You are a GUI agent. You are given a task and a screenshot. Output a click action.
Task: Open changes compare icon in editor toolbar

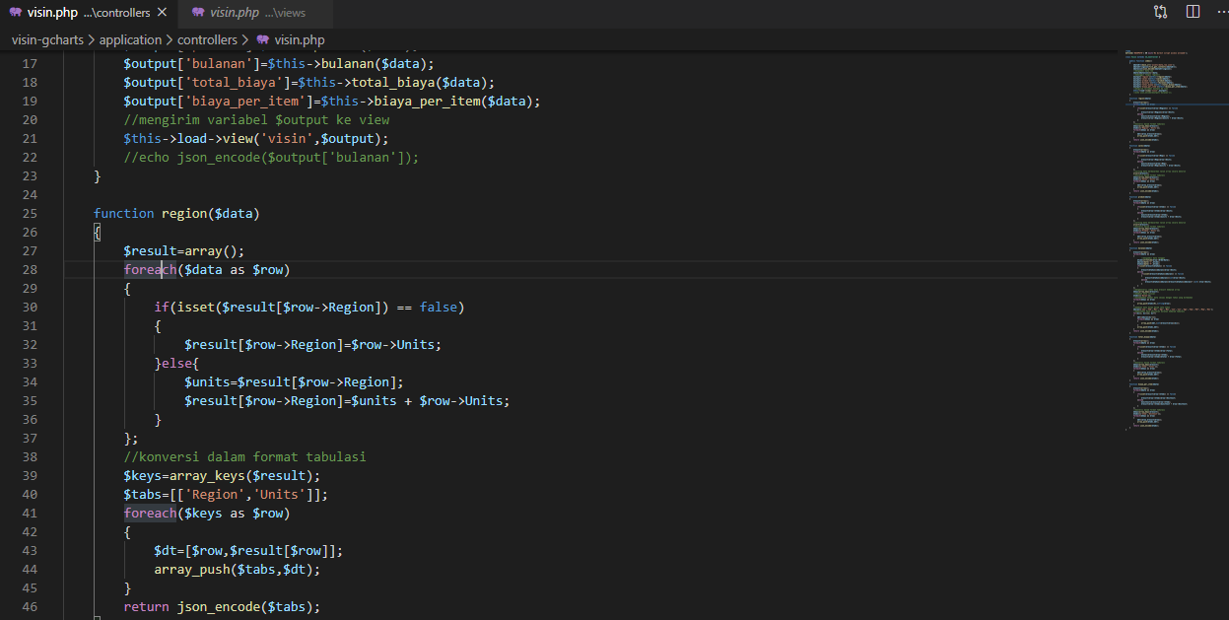pos(1160,12)
